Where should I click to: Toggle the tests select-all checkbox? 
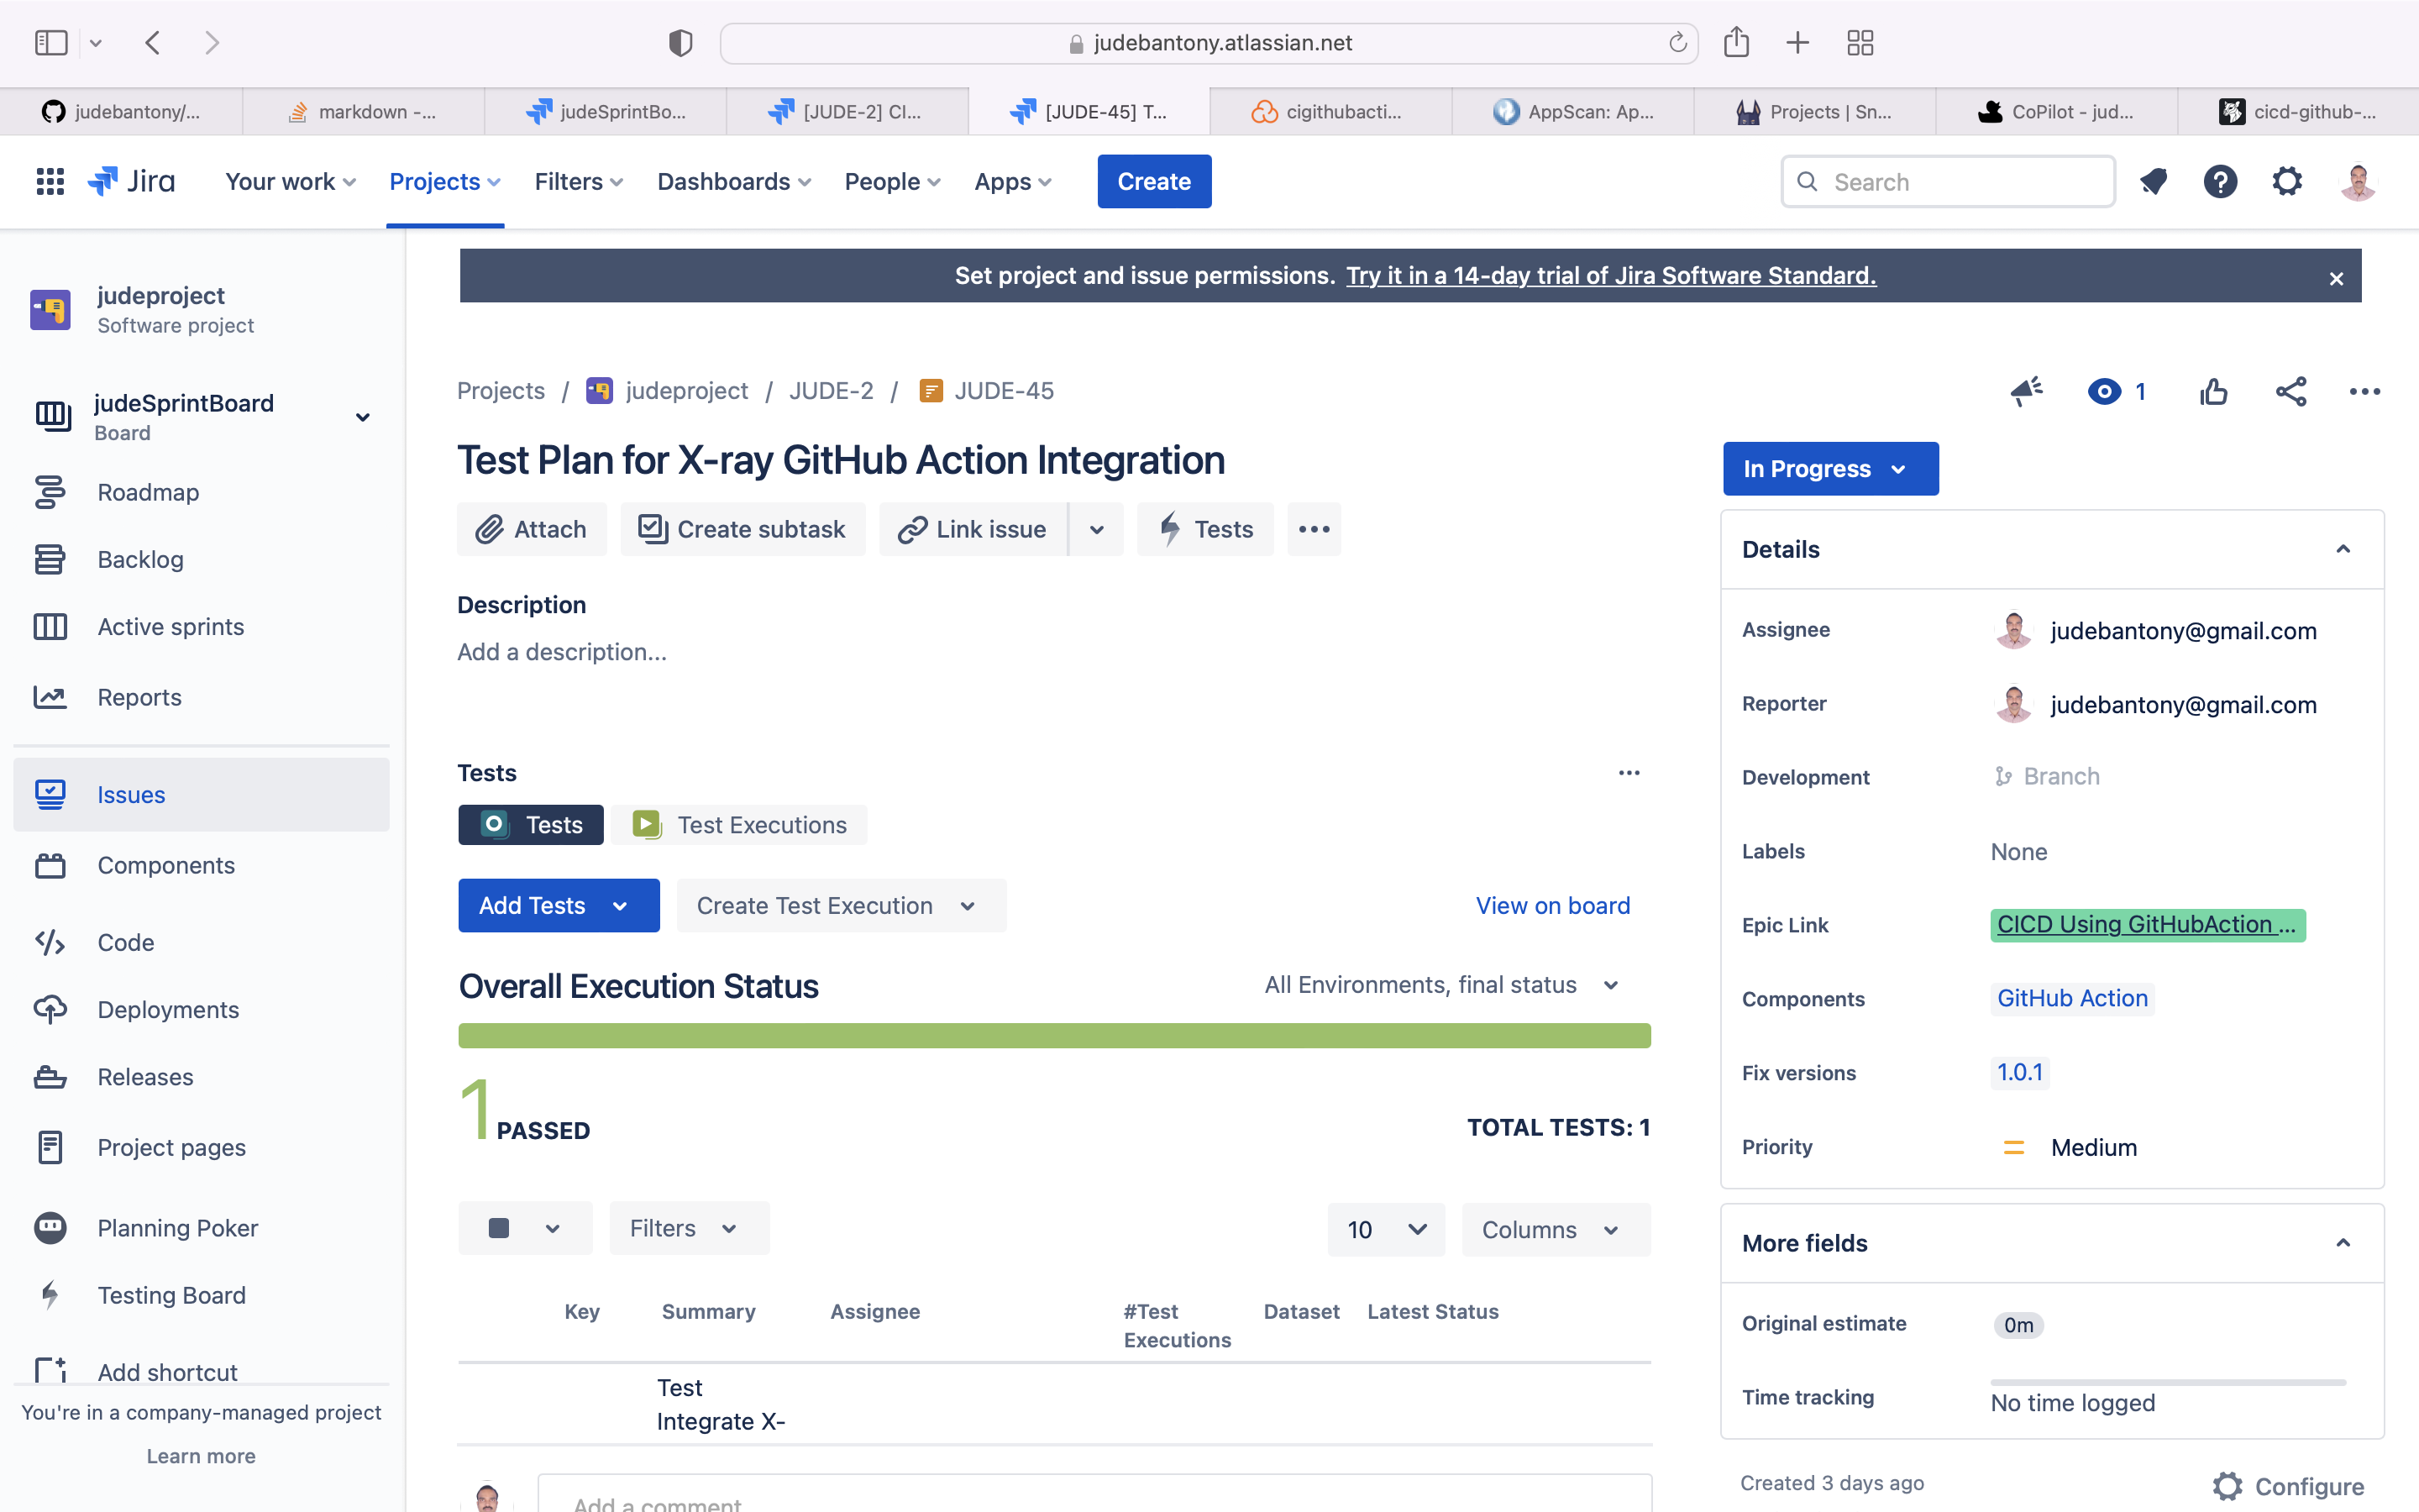coord(499,1228)
